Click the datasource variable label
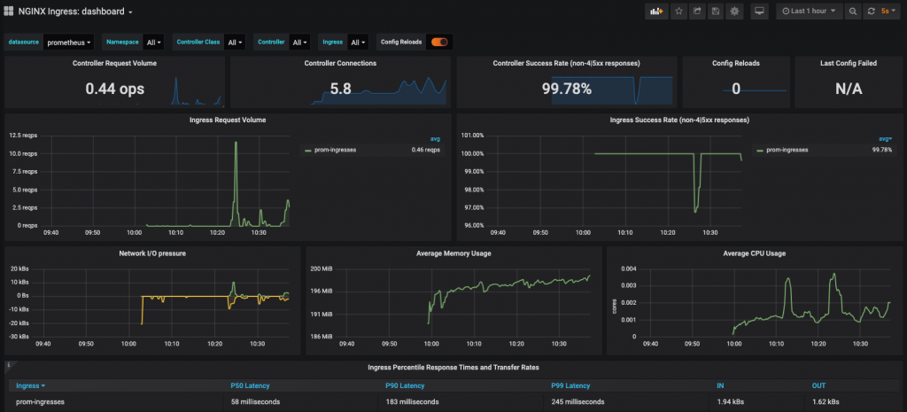Image resolution: width=907 pixels, height=412 pixels. [x=22, y=43]
